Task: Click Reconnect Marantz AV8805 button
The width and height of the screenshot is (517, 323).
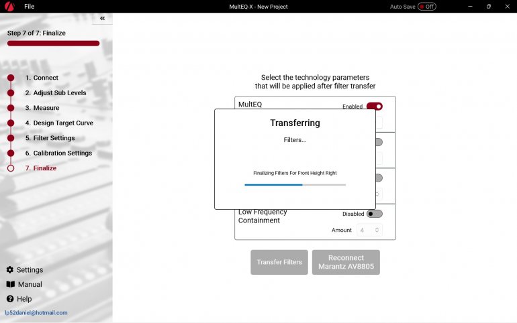Action: pyautogui.click(x=346, y=262)
